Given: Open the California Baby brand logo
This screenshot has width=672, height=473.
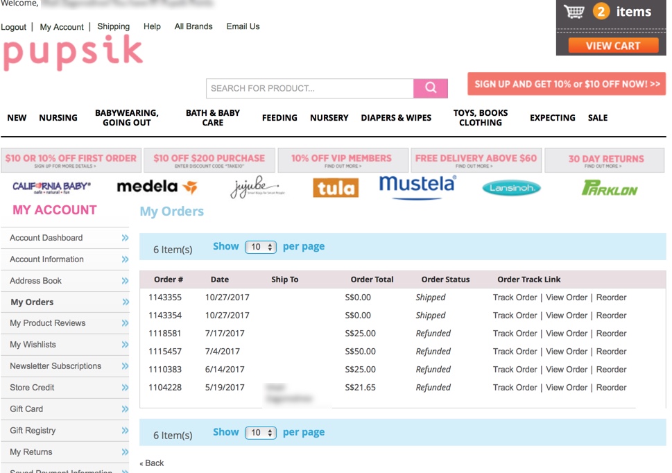Looking at the screenshot, I should pyautogui.click(x=52, y=187).
